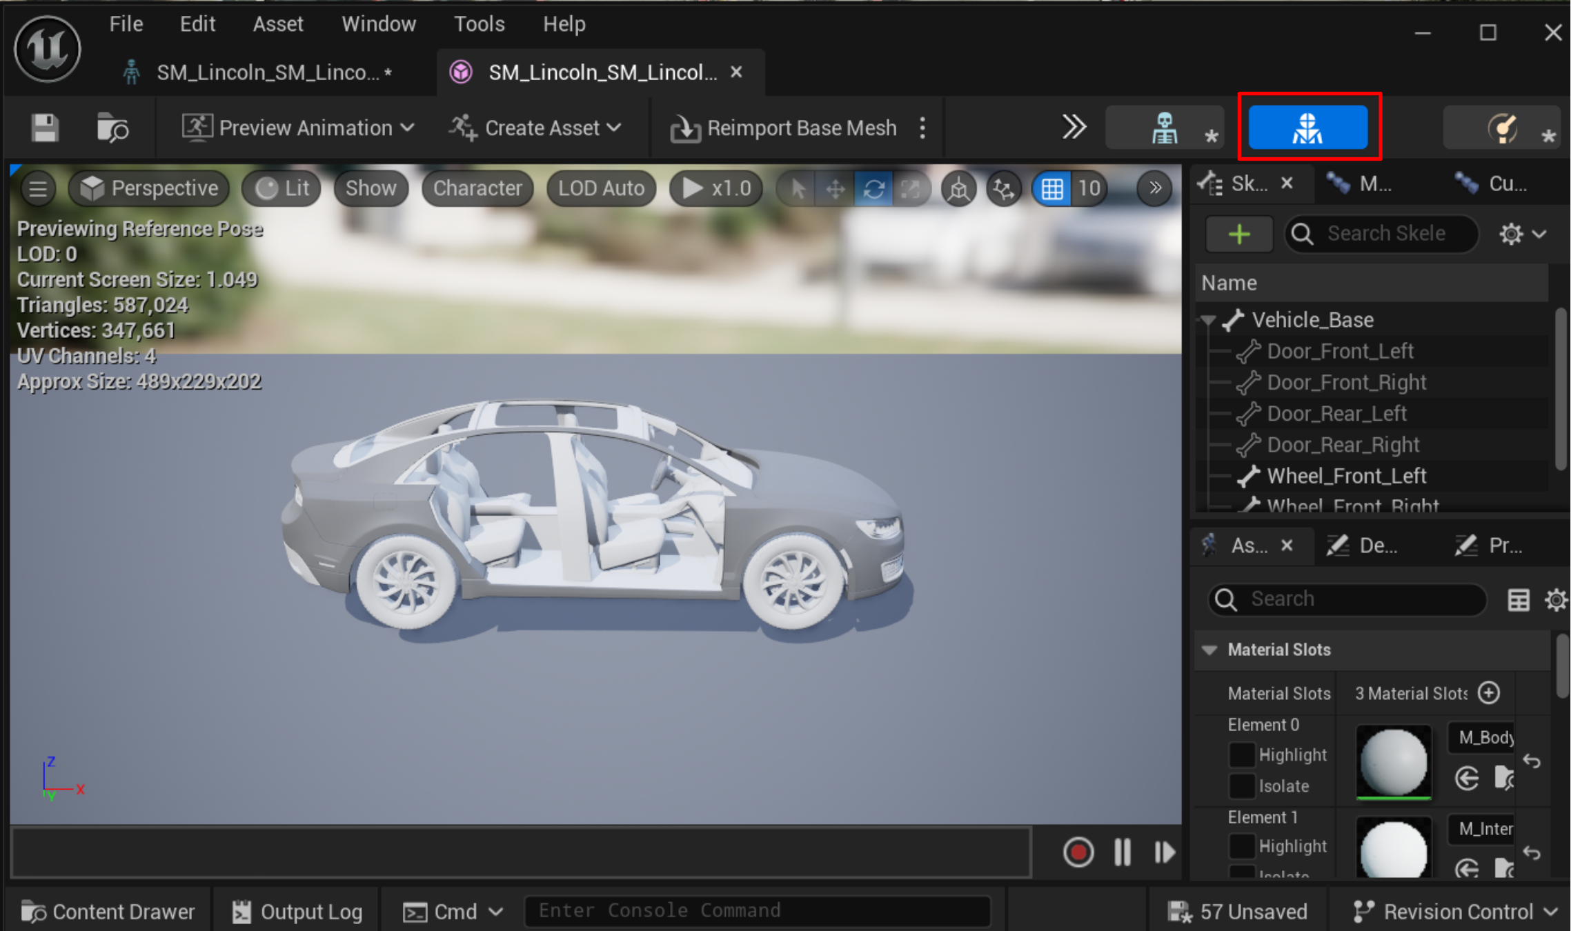Check Isolate for Element 0
The image size is (1571, 931).
pos(1241,785)
